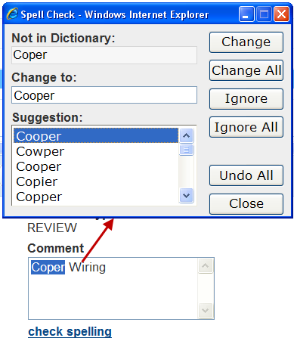This screenshot has width=294, height=341.
Task: Click the Change All button
Action: point(246,70)
